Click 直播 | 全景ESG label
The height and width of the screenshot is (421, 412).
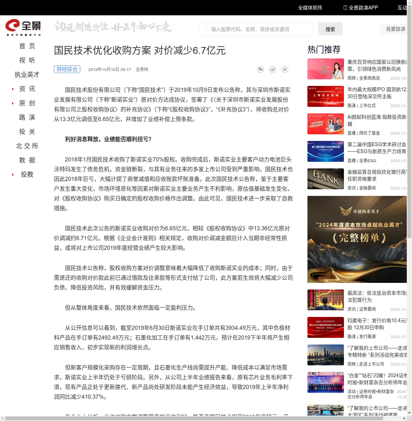[x=362, y=161]
